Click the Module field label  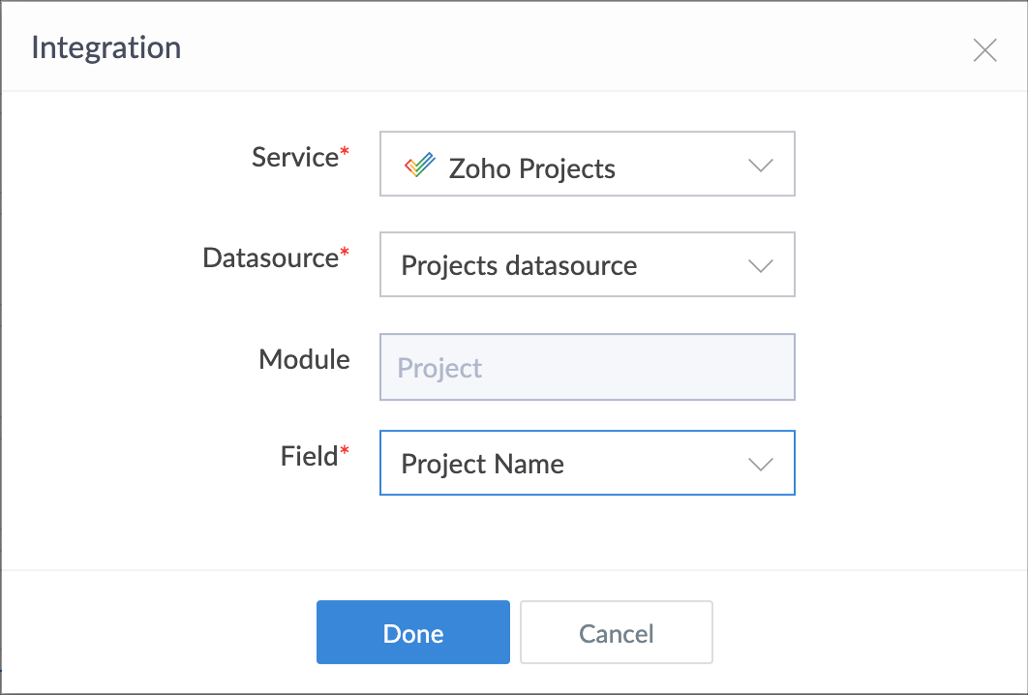click(304, 360)
